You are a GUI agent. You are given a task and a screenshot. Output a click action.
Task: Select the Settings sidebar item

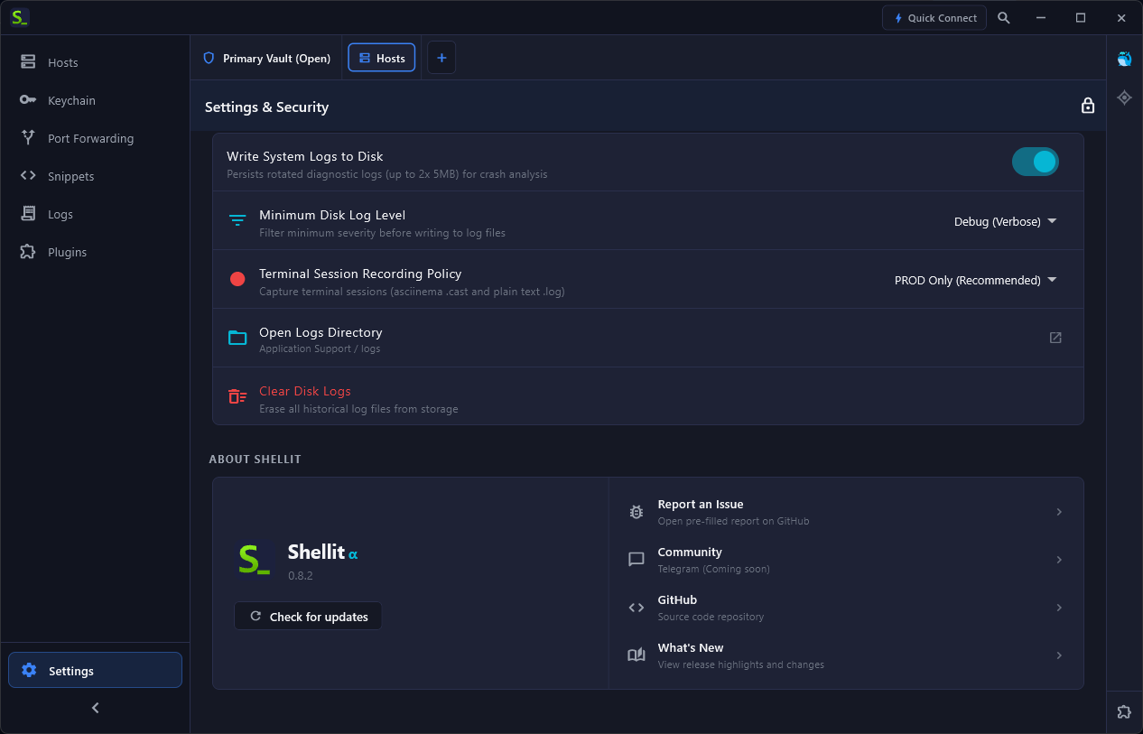coord(95,670)
